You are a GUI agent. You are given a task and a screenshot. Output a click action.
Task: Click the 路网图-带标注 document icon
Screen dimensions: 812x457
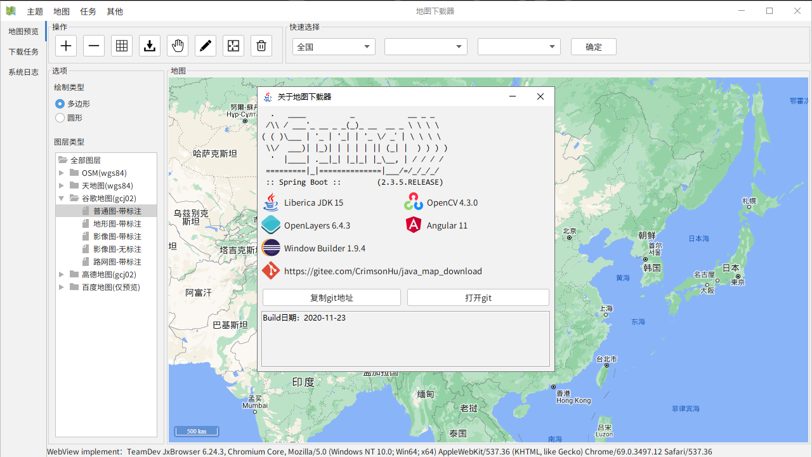click(x=86, y=262)
